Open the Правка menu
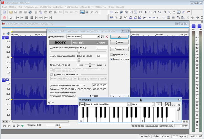Viewport: 204px width, 139px height. coord(13,7)
